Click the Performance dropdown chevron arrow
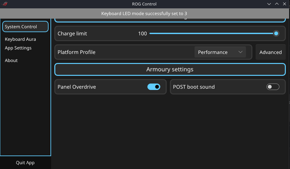 click(x=240, y=52)
